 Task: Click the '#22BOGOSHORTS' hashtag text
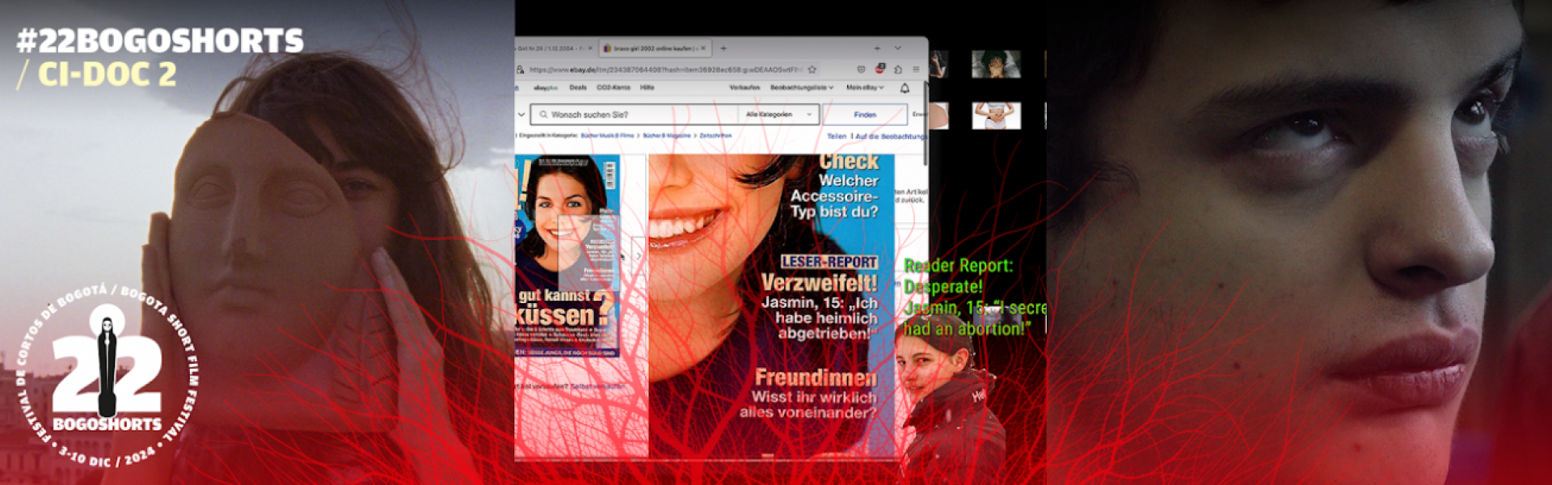tap(160, 40)
